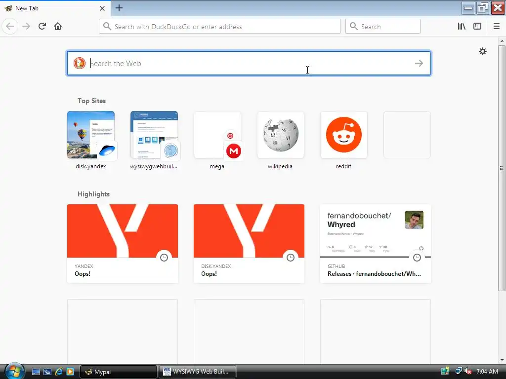Open the YANDEX Oops! highlight card
This screenshot has height=379, width=506.
[x=123, y=244]
